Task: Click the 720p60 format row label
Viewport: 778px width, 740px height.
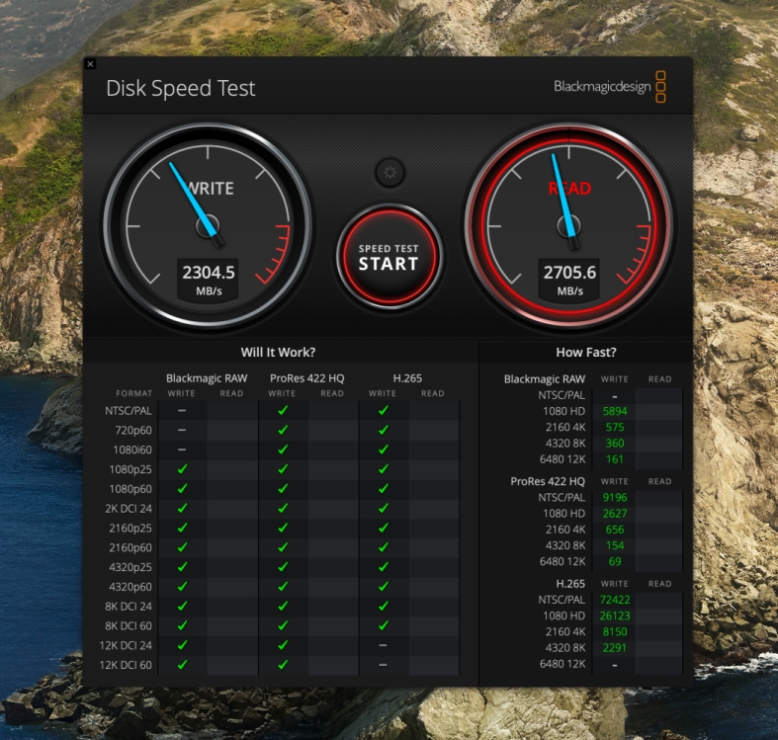Action: pyautogui.click(x=133, y=430)
